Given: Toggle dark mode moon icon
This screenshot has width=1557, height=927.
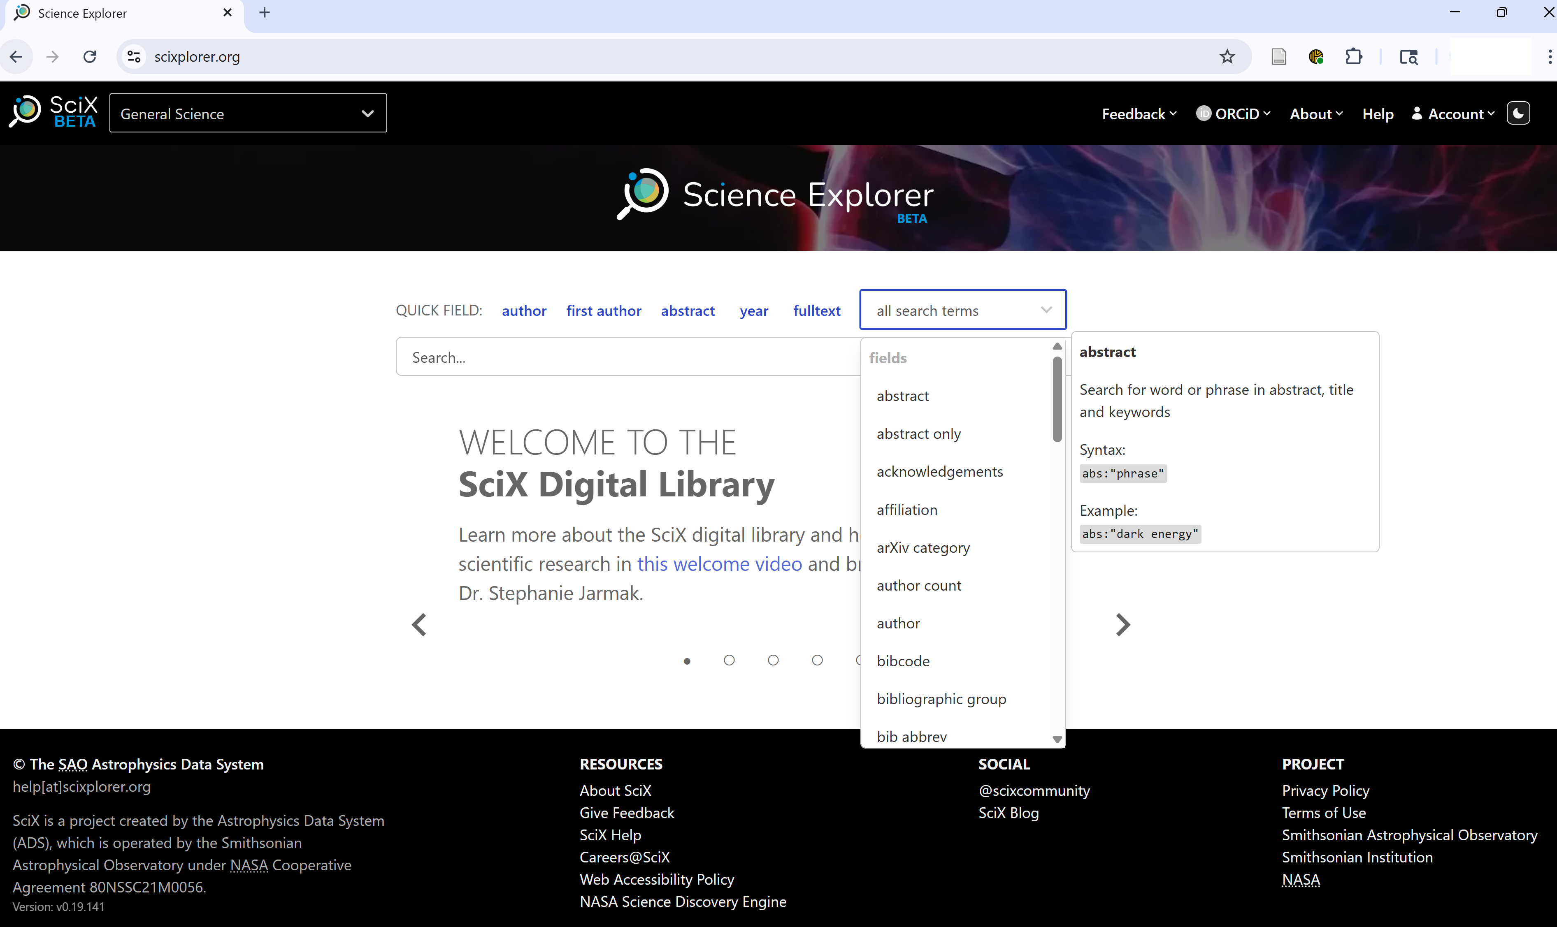Looking at the screenshot, I should (x=1518, y=114).
